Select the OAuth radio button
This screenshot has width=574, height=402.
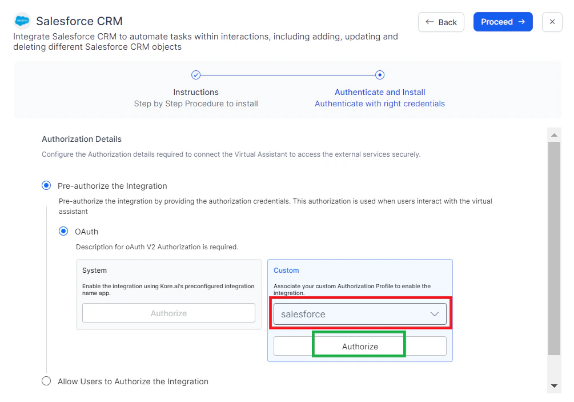pyautogui.click(x=63, y=231)
